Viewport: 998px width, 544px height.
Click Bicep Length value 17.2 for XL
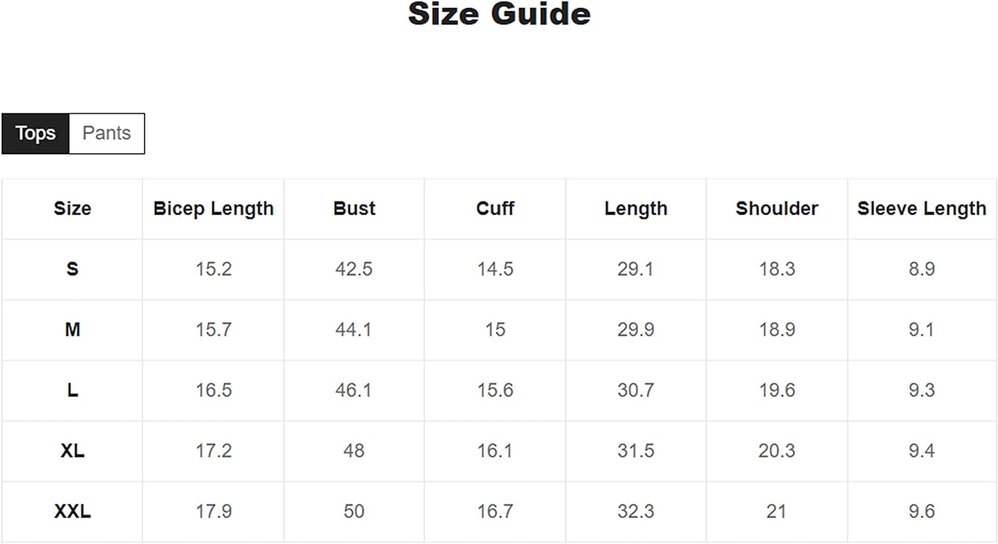214,451
